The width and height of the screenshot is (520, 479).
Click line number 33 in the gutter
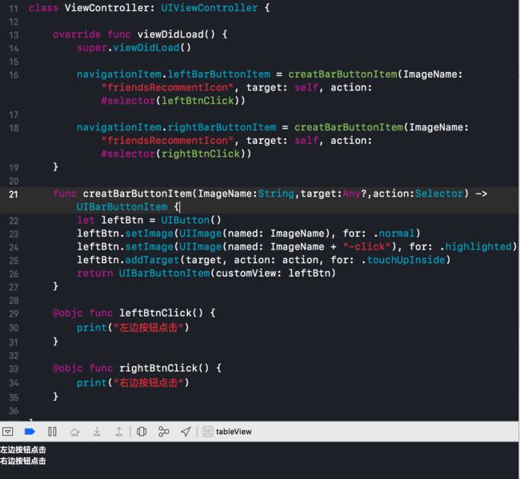point(14,369)
